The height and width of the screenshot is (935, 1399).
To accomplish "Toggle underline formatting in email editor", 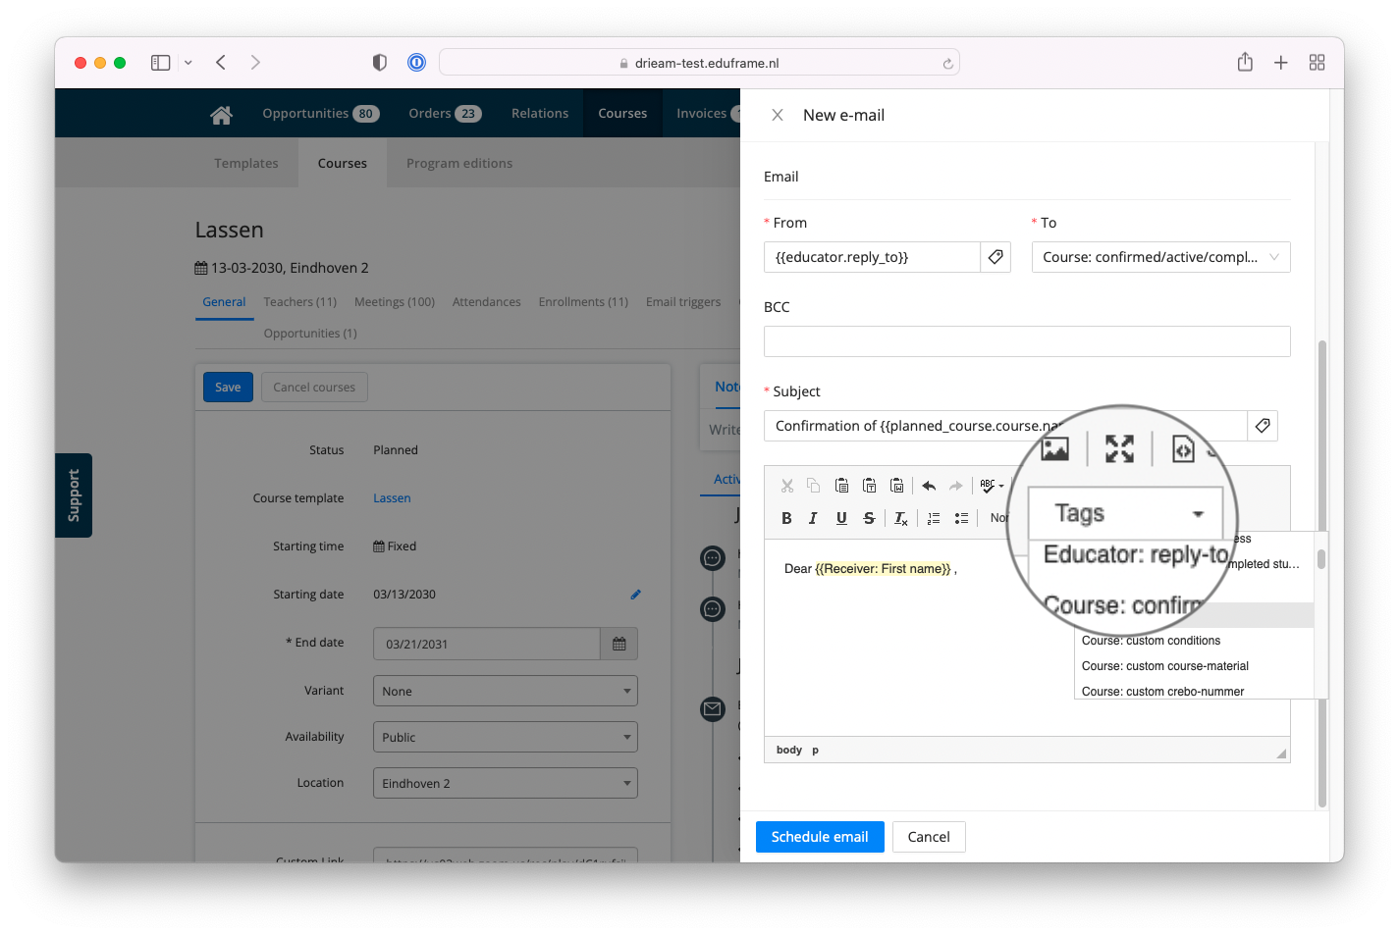I will click(841, 518).
